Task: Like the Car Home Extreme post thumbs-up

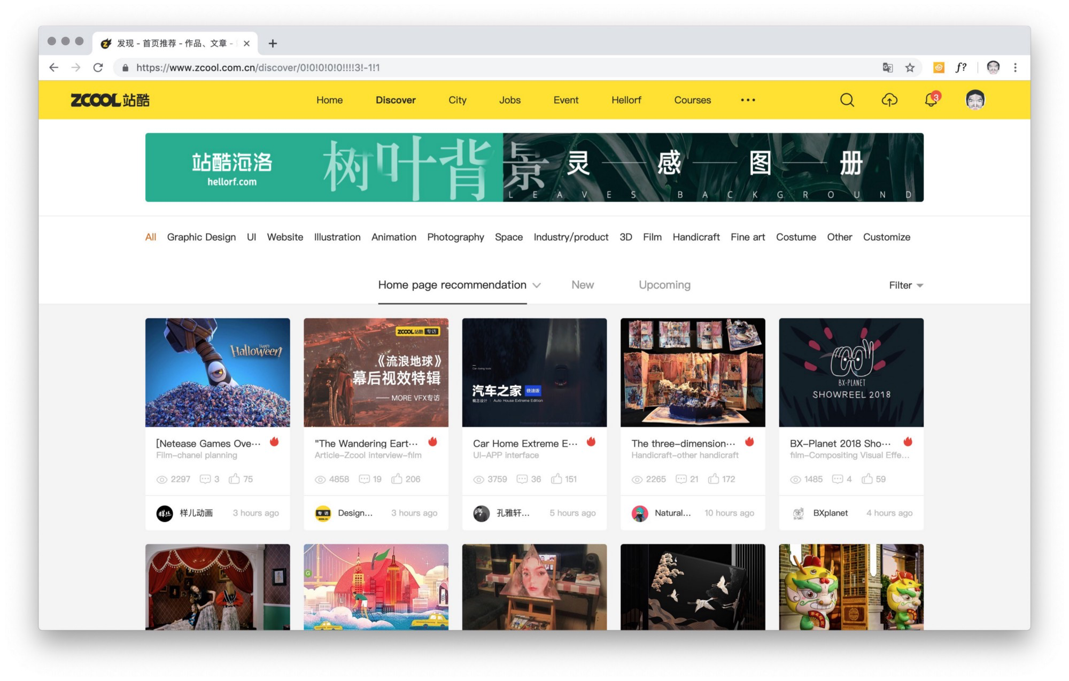Action: [556, 479]
